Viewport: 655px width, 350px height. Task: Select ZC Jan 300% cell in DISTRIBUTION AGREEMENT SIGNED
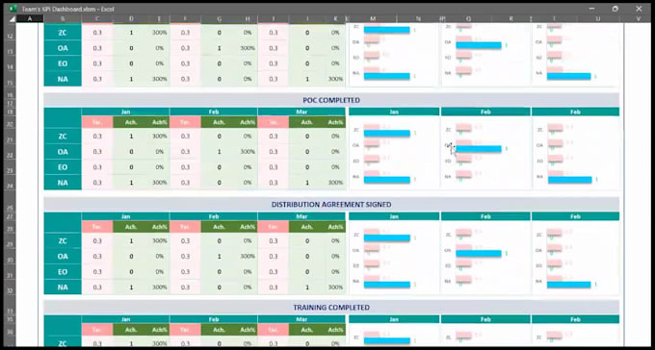pos(159,240)
